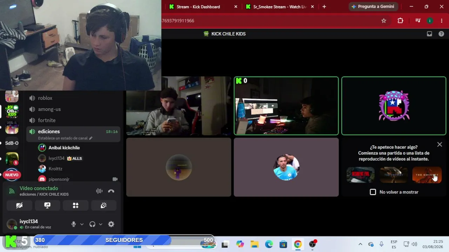Open the Chrome extensions puzzle icon

[x=400, y=21]
